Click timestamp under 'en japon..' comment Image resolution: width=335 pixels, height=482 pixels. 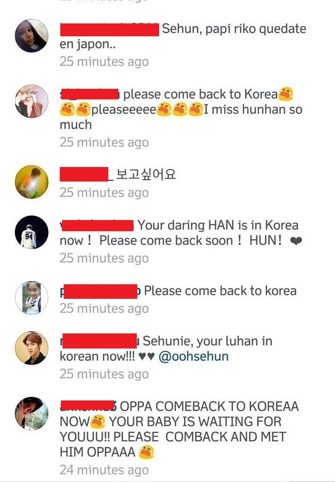104,61
